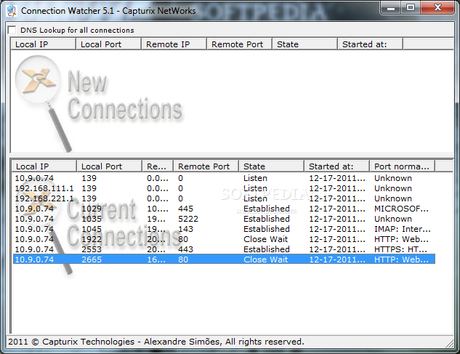Select row with local port 1045
The height and width of the screenshot is (354, 460).
[x=224, y=229]
